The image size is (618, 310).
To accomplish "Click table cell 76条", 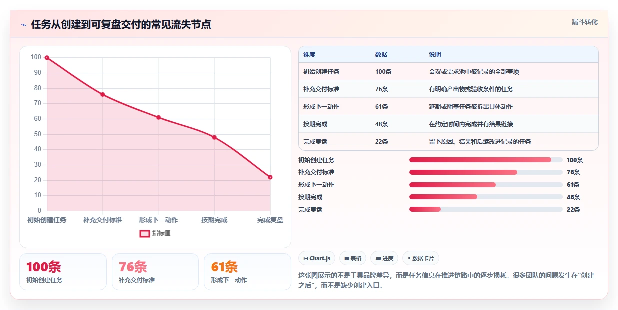I will click(x=382, y=89).
